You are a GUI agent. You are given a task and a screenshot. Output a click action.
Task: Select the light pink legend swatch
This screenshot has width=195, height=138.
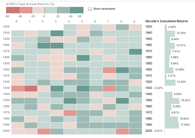pos(38,10)
